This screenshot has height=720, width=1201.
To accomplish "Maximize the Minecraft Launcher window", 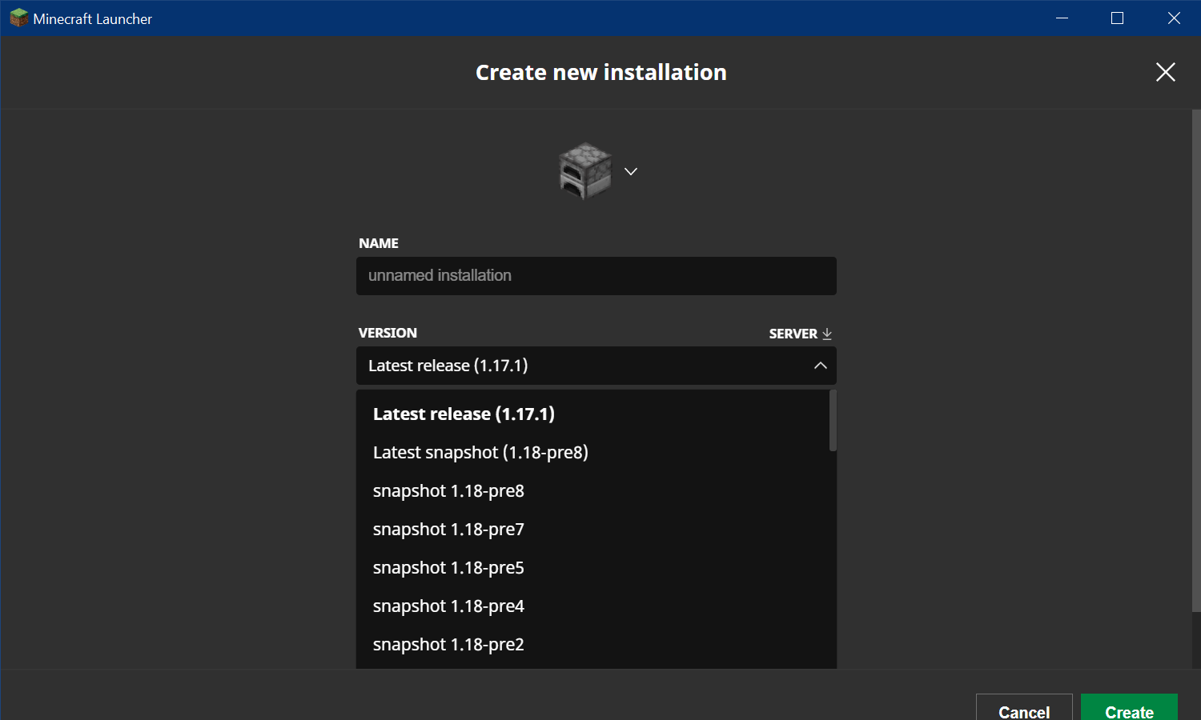I will (x=1117, y=18).
